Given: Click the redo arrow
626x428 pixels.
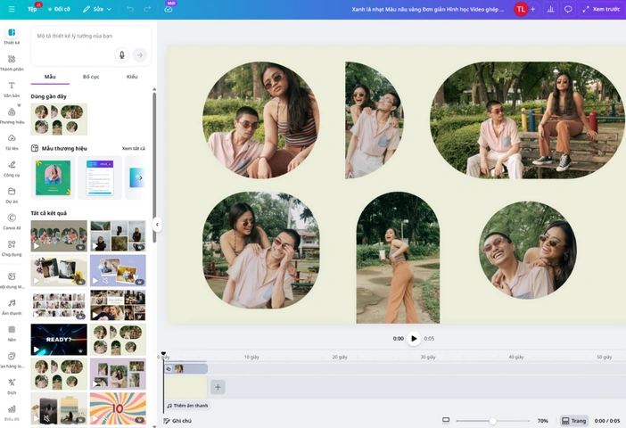Looking at the screenshot, I should click(x=147, y=9).
